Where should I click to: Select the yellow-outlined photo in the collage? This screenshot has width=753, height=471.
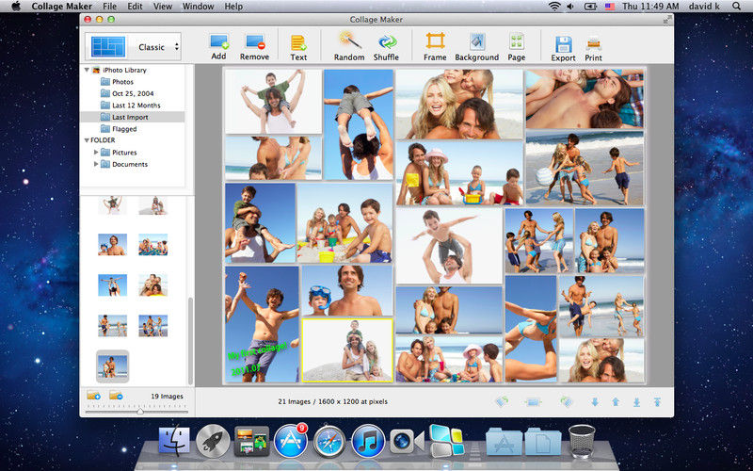pos(347,350)
